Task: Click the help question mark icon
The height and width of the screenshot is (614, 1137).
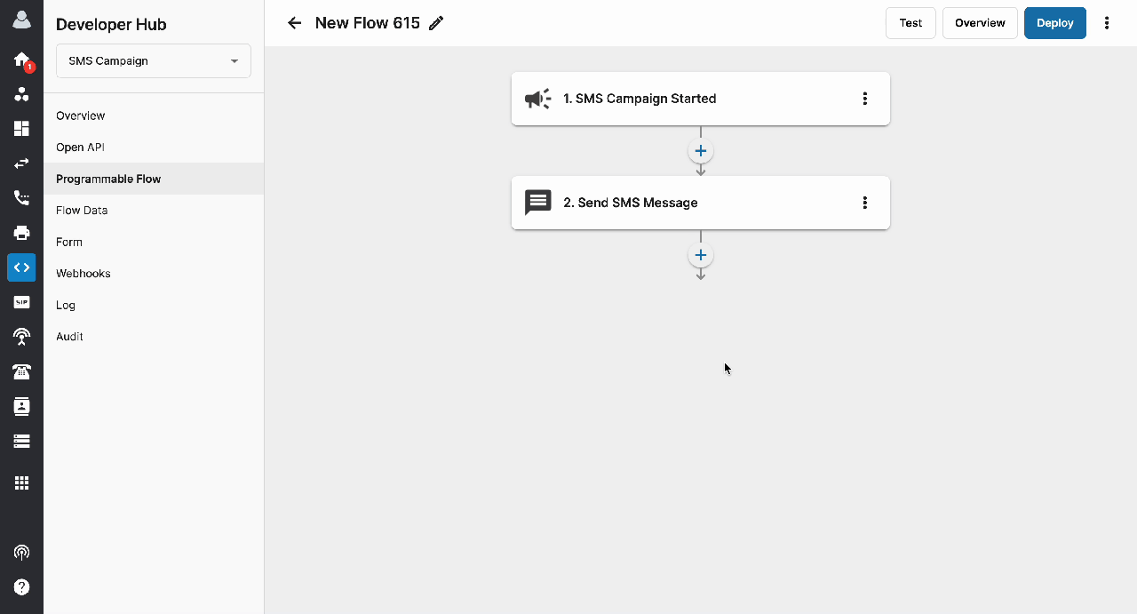Action: point(21,587)
